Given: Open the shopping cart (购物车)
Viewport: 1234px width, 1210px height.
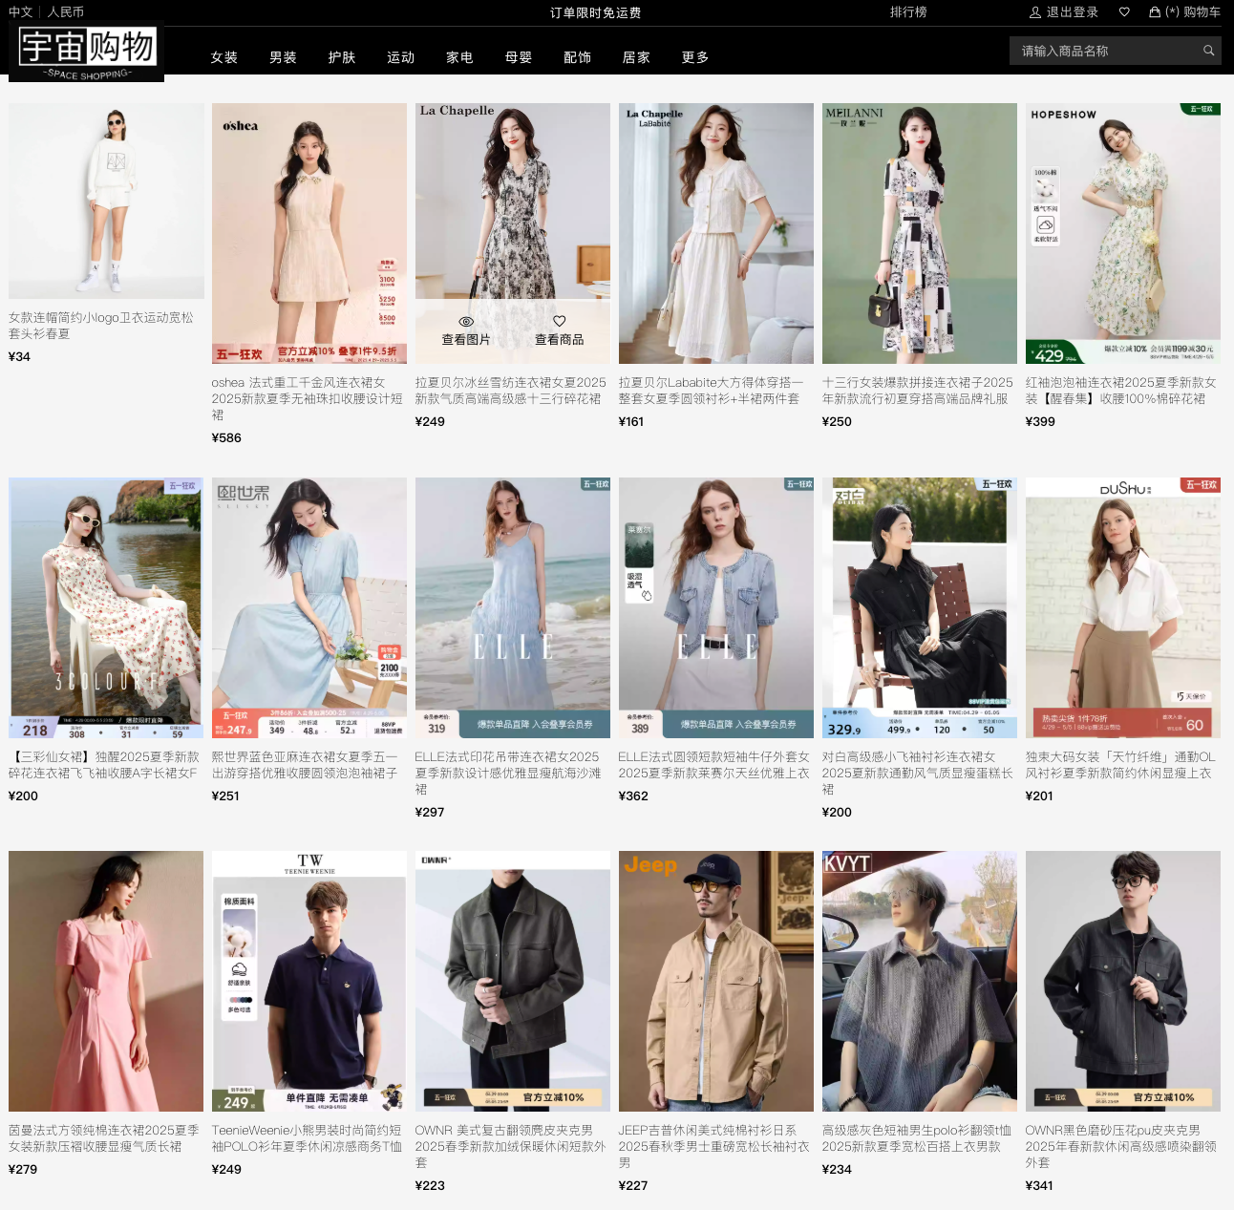Looking at the screenshot, I should pos(1184,12).
